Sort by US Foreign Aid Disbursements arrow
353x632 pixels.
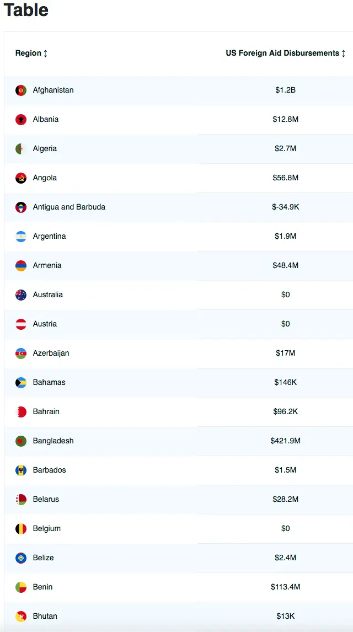point(344,53)
